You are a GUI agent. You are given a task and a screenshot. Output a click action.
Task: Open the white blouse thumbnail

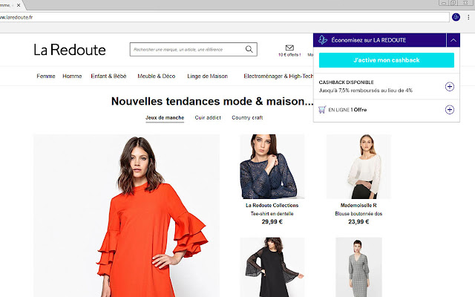(x=358, y=166)
